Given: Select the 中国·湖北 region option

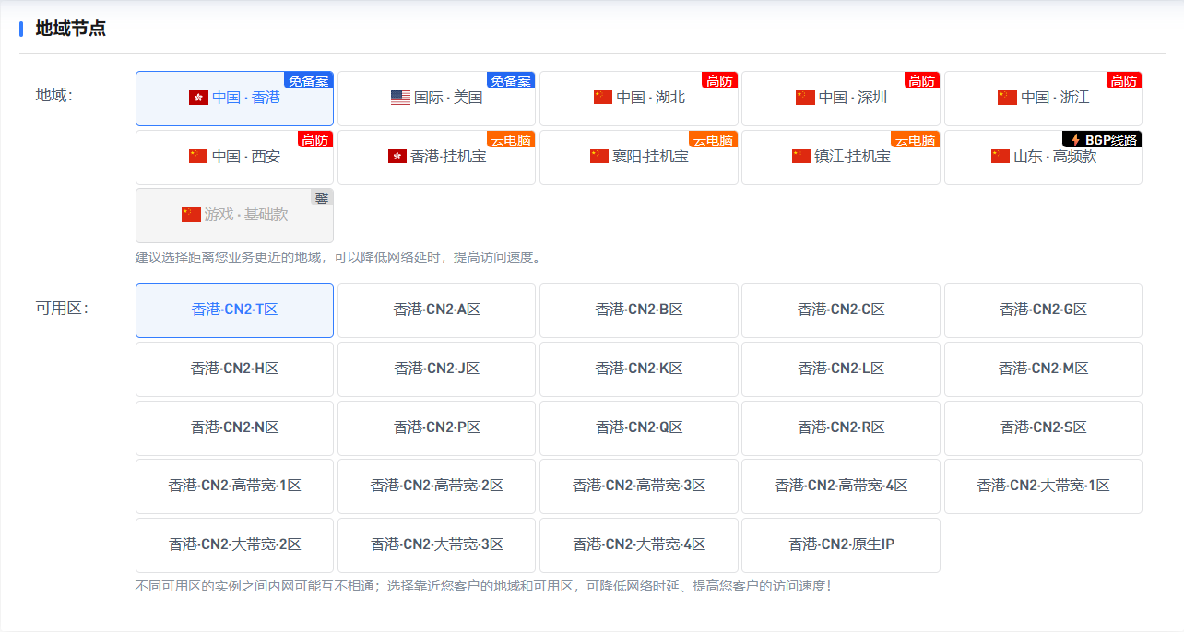Looking at the screenshot, I should click(638, 99).
